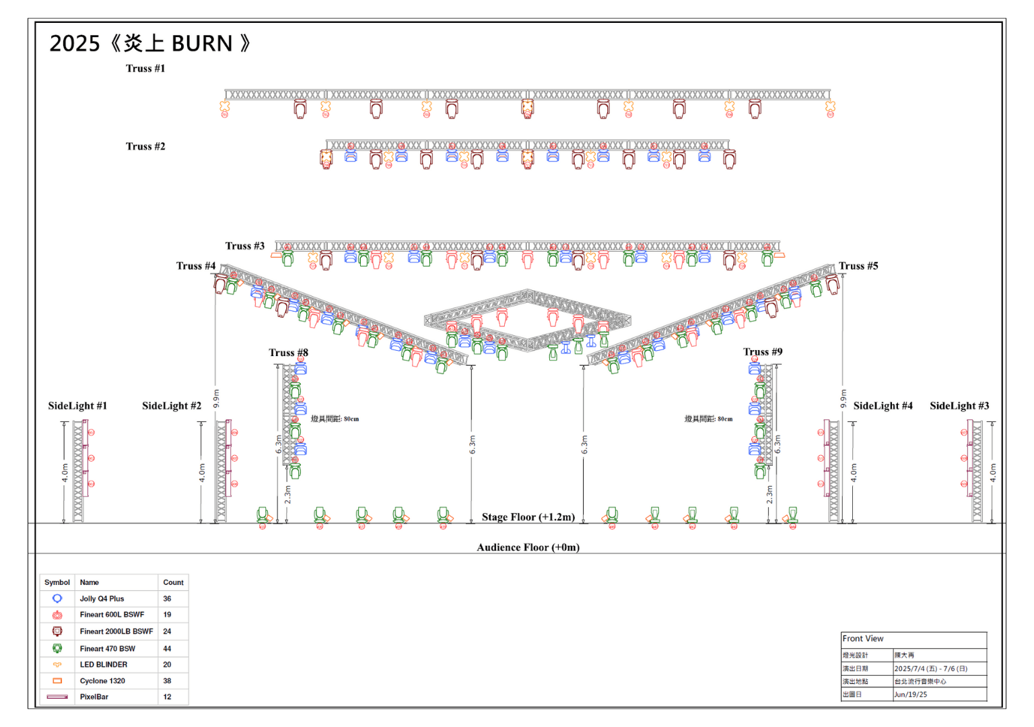This screenshot has height=727, width=1034.
Task: Select a blue Jolly fixture on Truss #2
Action: [x=349, y=155]
